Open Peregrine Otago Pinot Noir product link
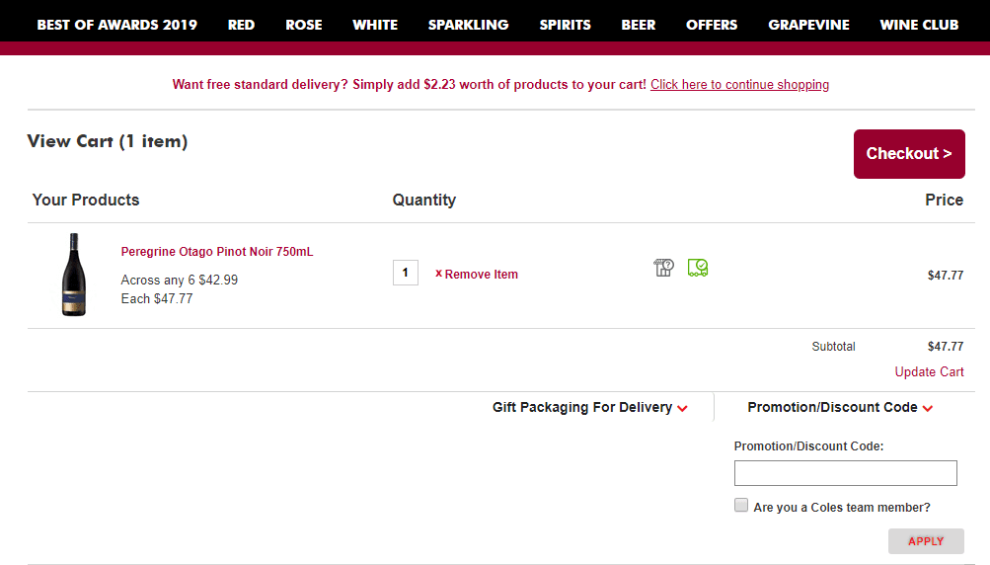The height and width of the screenshot is (565, 990). [217, 252]
